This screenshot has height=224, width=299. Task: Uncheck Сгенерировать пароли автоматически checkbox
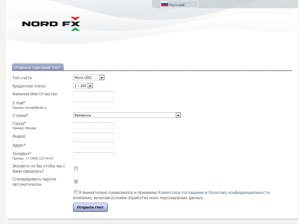[76, 182]
